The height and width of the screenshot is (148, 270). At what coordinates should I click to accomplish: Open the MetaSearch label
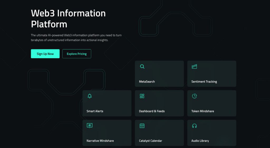pyautogui.click(x=147, y=82)
